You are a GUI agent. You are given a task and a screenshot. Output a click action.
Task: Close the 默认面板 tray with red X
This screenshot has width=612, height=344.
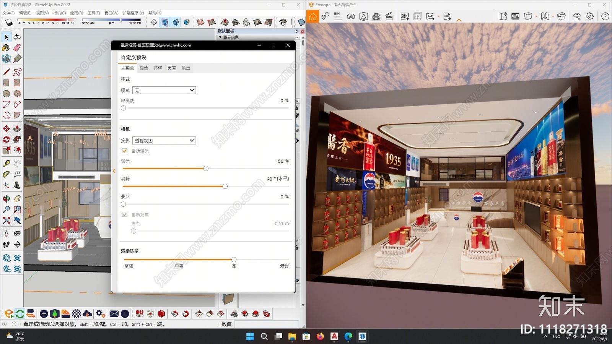point(303,31)
